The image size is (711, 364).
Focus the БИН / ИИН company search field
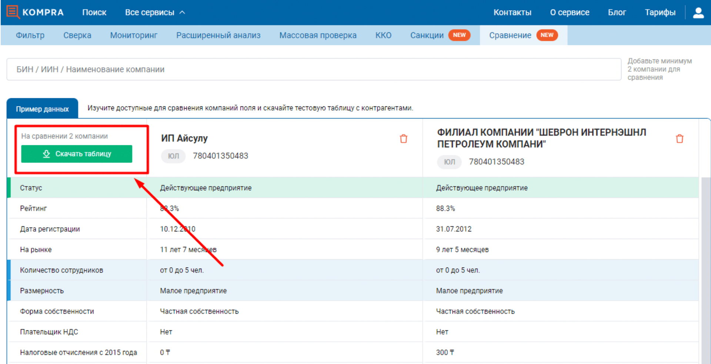314,69
